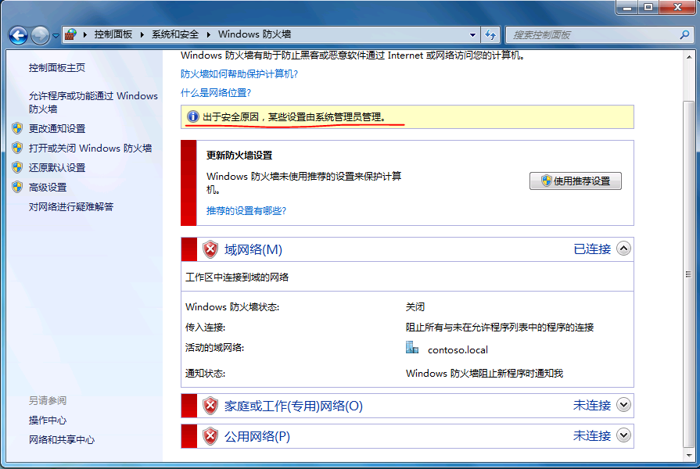Open 更改通知设置 link

click(56, 128)
